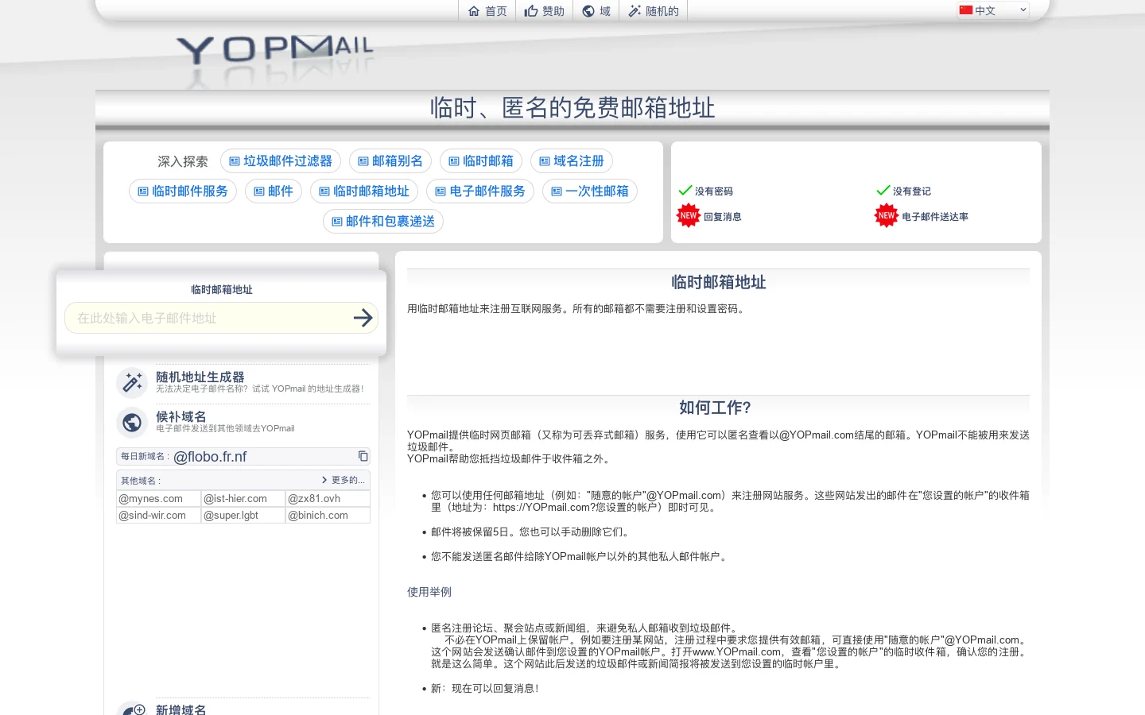Click the 电子邮件送达率 feature text
This screenshot has width=1145, height=715.
coord(935,217)
